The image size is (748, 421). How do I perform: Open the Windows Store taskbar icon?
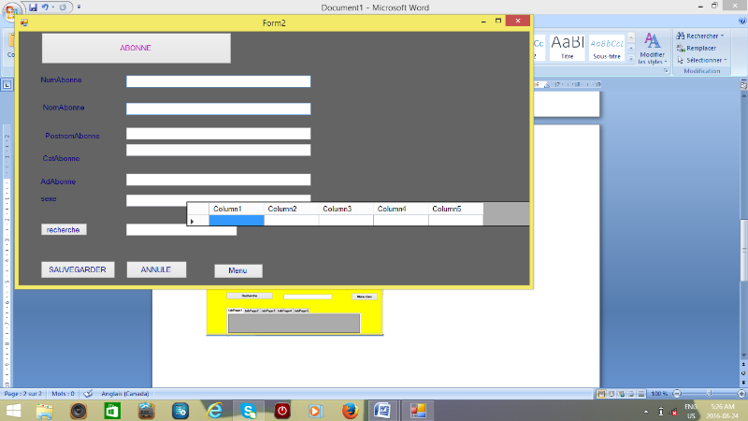point(112,411)
